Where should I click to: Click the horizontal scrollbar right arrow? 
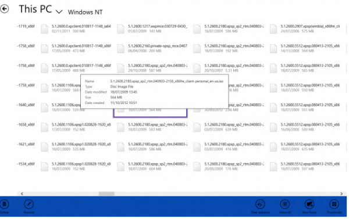click(341, 193)
